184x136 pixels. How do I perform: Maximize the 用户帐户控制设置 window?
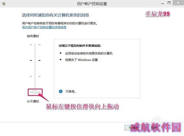coord(169,3)
